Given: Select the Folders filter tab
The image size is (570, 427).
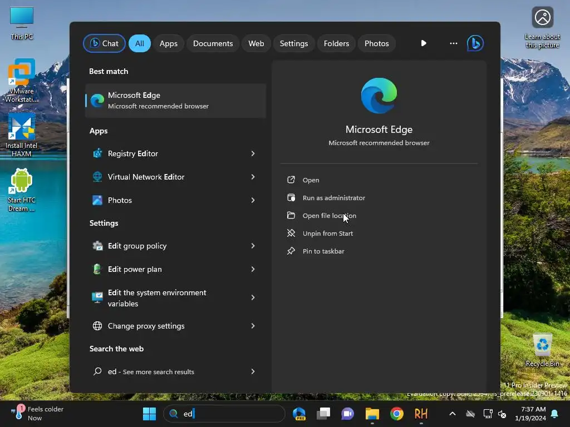Looking at the screenshot, I should pos(336,43).
